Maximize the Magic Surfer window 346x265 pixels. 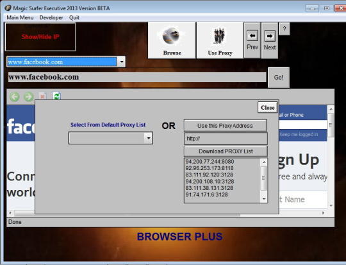[x=327, y=8]
